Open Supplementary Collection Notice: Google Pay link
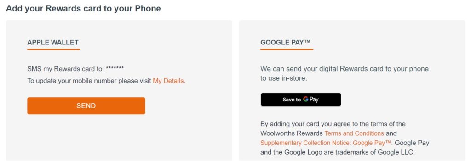 327,143
